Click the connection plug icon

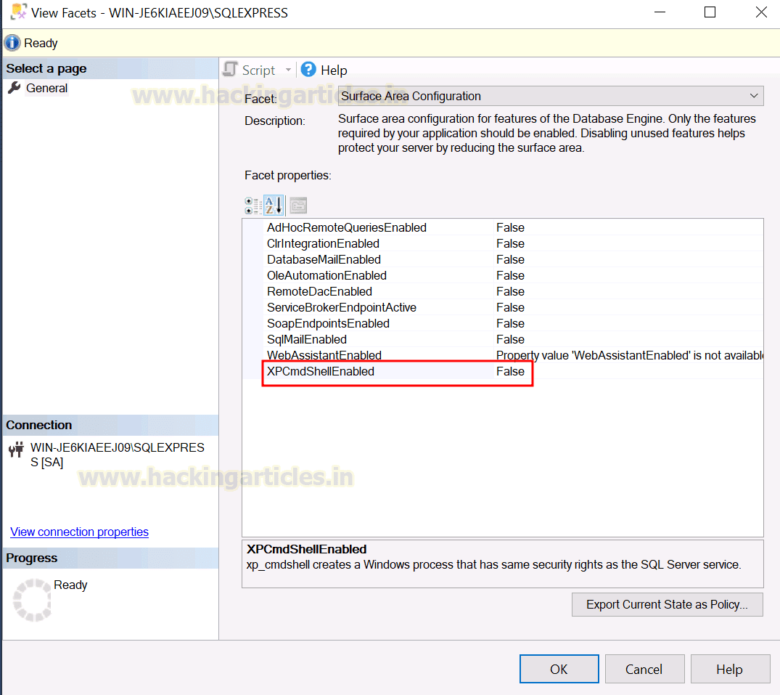[x=16, y=449]
